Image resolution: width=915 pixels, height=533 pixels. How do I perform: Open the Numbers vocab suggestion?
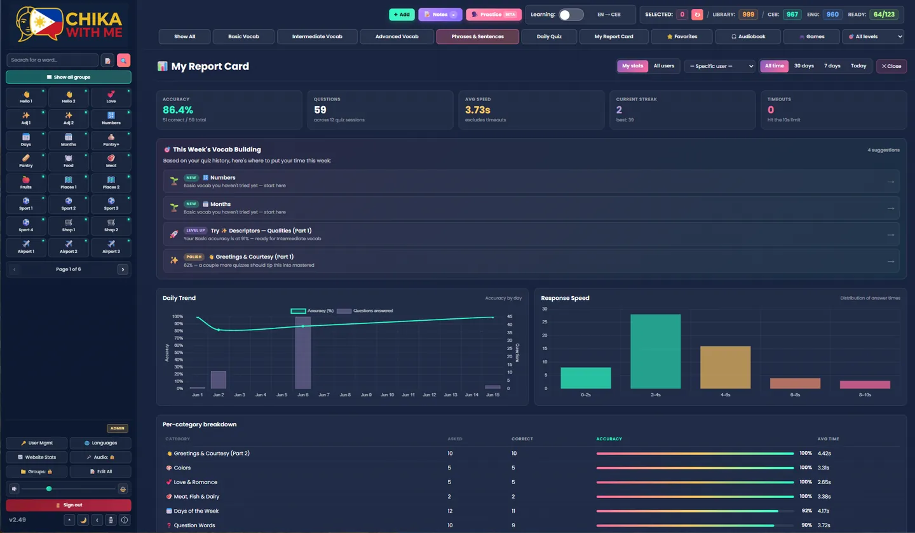(x=531, y=181)
